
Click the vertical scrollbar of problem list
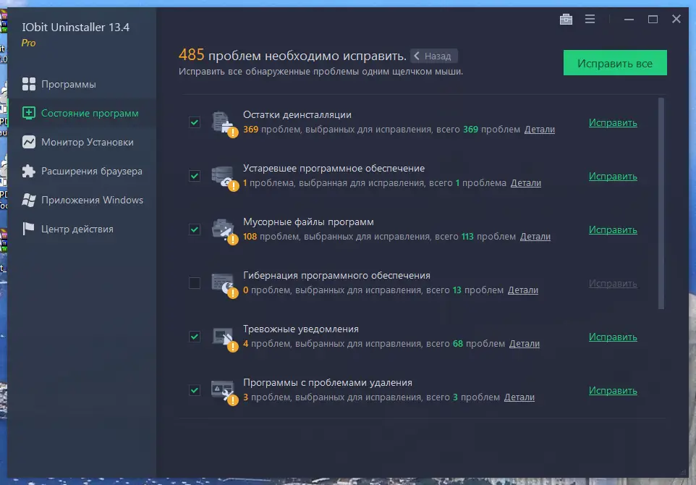[x=661, y=203]
